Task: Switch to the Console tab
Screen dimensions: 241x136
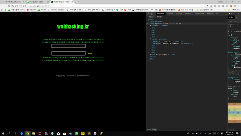Action: coord(170,13)
